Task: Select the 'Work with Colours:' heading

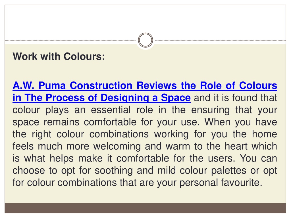Action: (x=59, y=56)
